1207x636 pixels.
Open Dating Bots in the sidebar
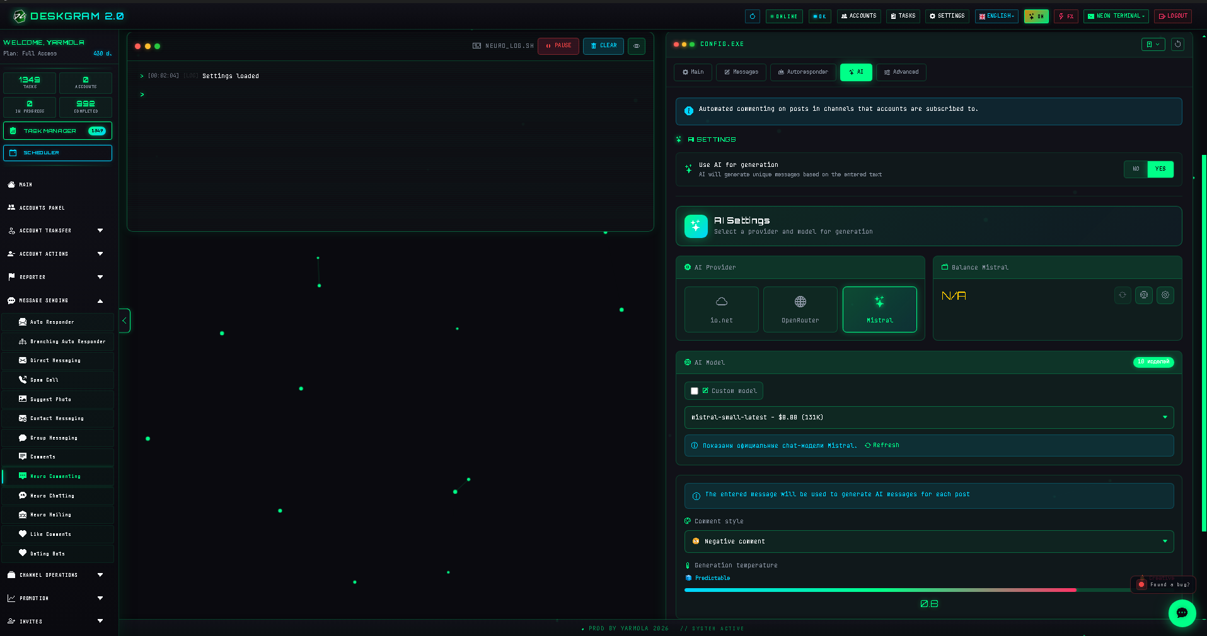pos(57,554)
